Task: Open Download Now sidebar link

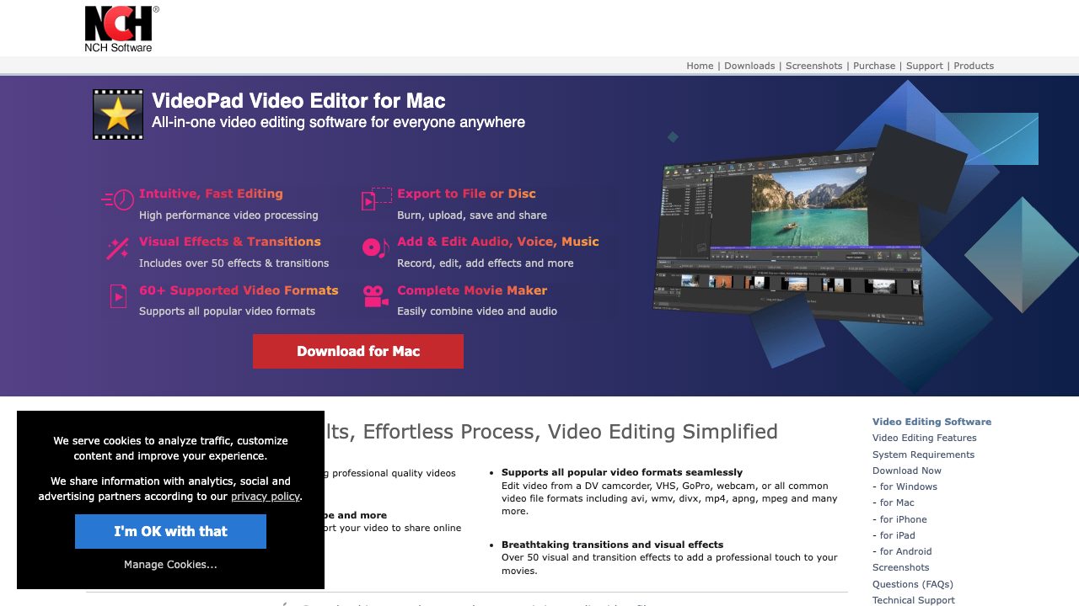Action: click(x=907, y=470)
